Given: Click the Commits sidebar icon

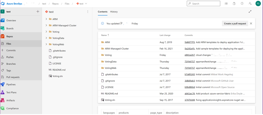Looking at the screenshot, I should pos(3,51).
